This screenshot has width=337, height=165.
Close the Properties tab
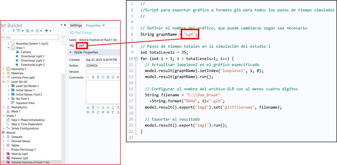tap(103, 25)
